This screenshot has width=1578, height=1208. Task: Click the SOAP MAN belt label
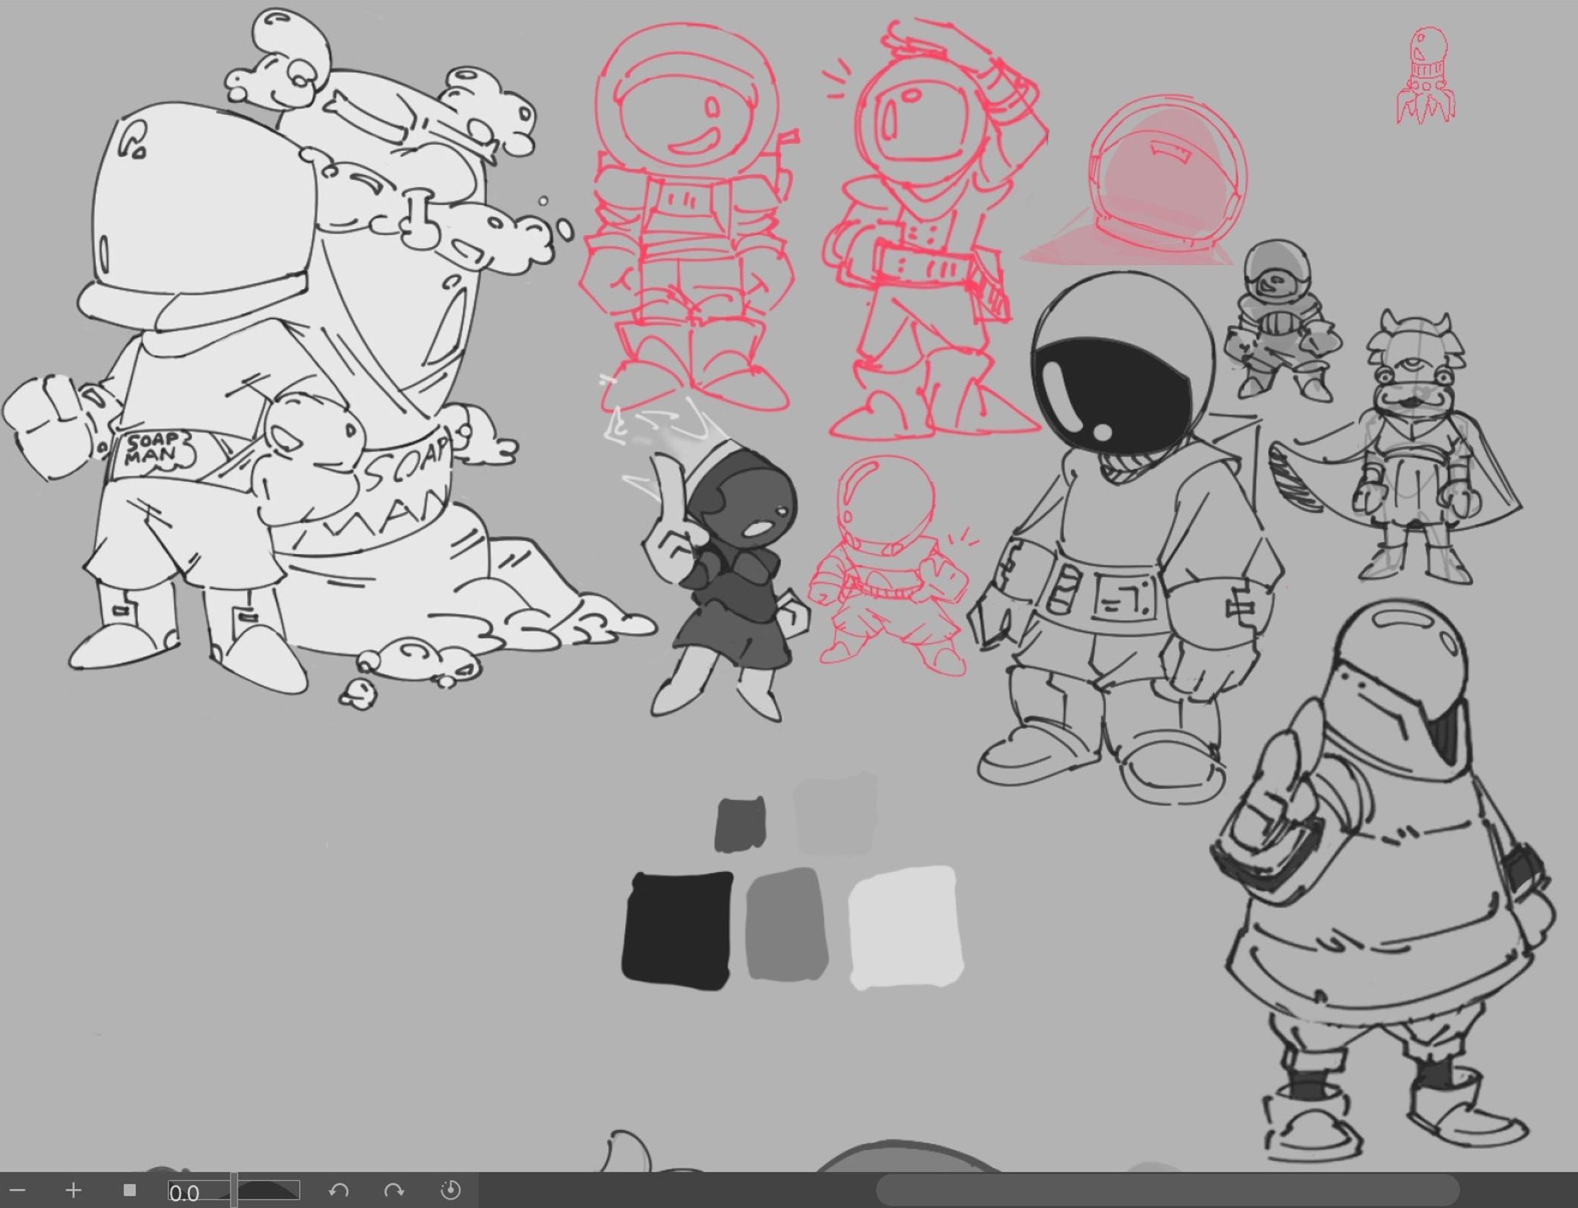click(153, 449)
